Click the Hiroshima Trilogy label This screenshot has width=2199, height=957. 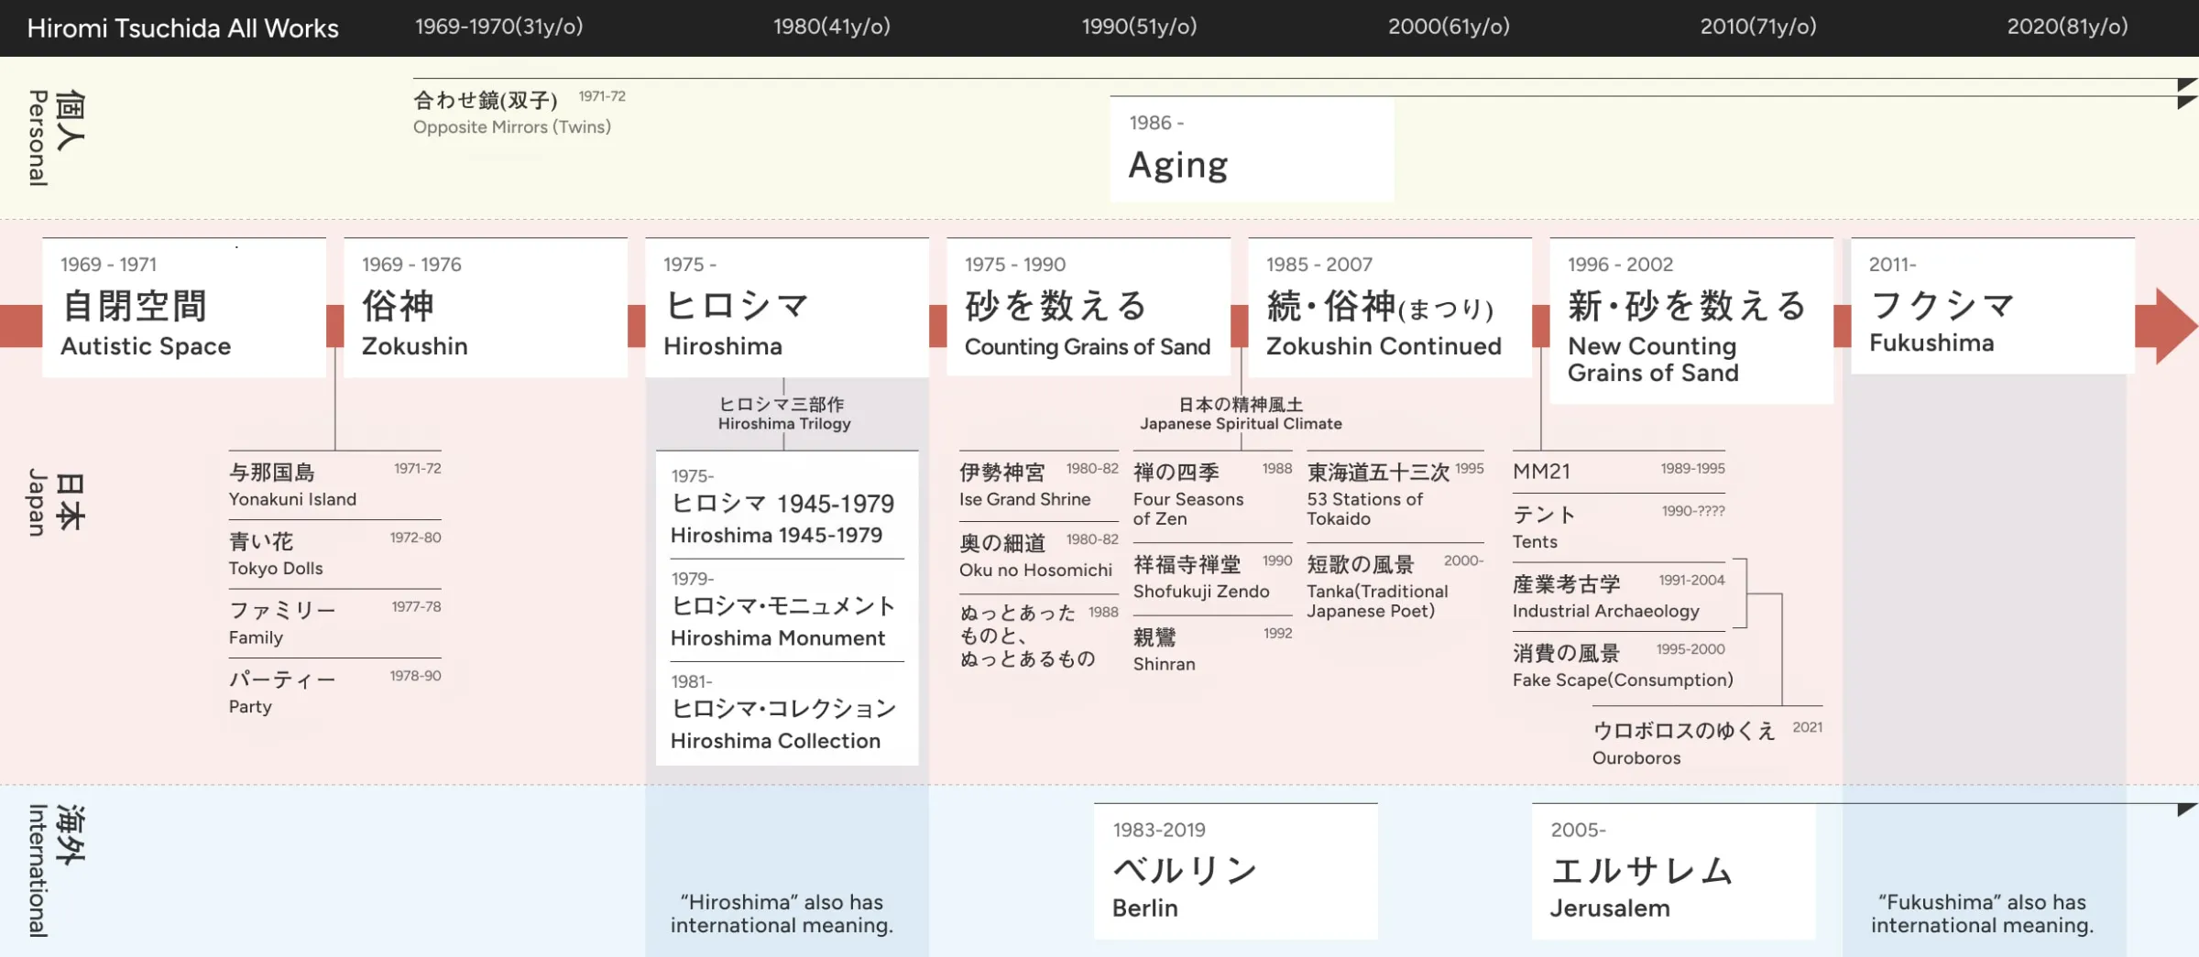click(x=784, y=414)
